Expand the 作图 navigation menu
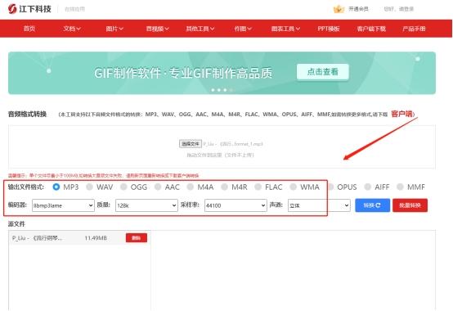This screenshot has height=311, width=453. [x=243, y=29]
